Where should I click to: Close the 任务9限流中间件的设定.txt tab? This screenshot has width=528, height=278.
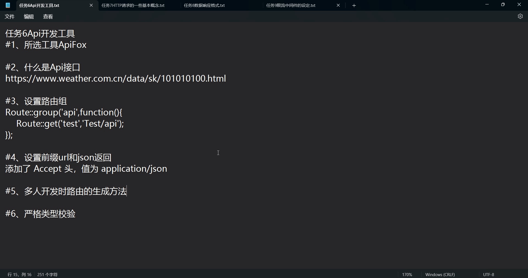pyautogui.click(x=338, y=5)
